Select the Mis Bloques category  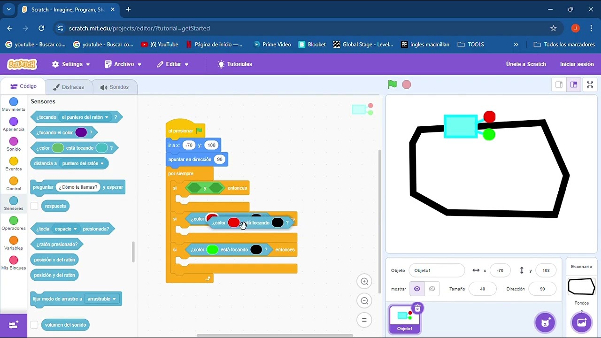[14, 263]
